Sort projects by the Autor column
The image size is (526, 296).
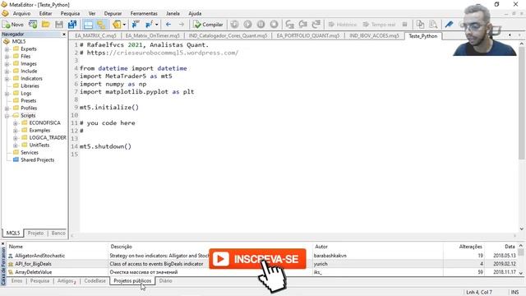pyautogui.click(x=378, y=247)
